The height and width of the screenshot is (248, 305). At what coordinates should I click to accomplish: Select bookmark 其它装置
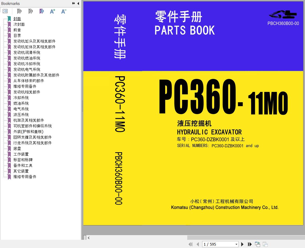point(21,171)
